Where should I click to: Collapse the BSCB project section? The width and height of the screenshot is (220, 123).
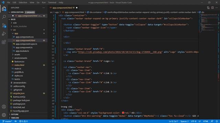click(13, 19)
